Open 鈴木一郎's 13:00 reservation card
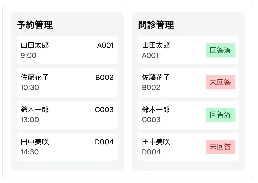The width and height of the screenshot is (258, 183). pos(67,115)
